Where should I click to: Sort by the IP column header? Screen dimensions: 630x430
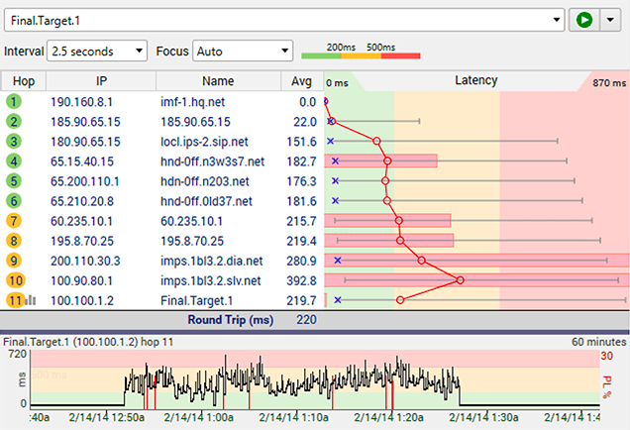101,81
